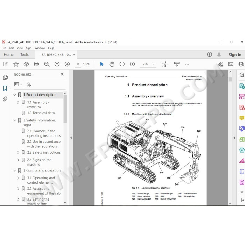The height and width of the screenshot is (245, 245).
Task: Expand '2.3 Safety instructions' bookmark
Action: click(18, 152)
